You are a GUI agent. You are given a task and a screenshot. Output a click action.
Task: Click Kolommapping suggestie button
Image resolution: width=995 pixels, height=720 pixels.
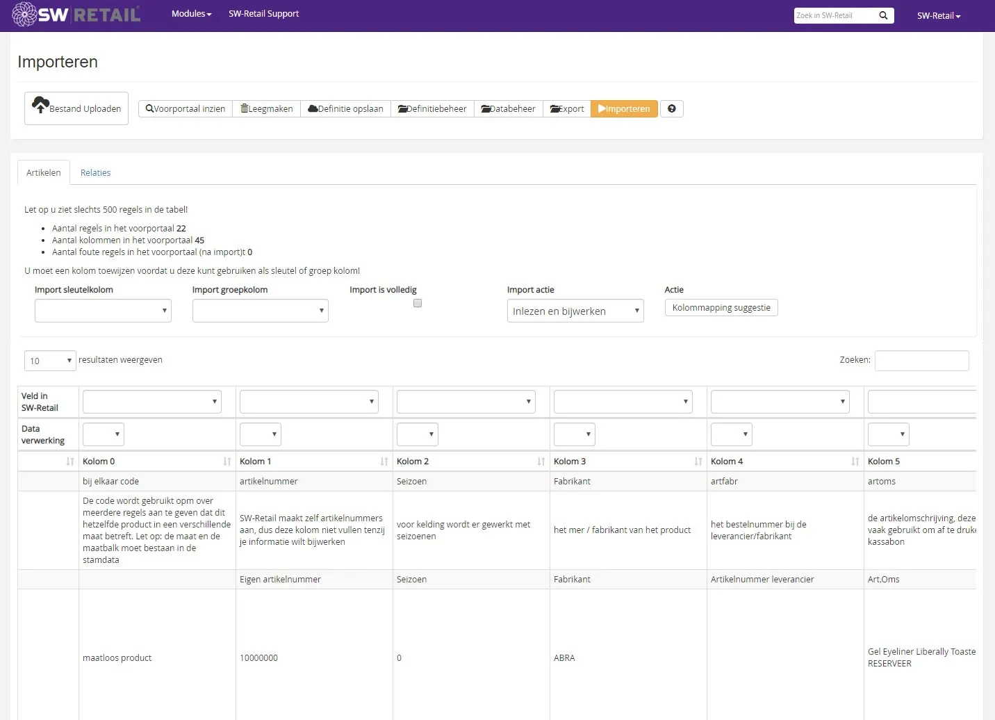[x=721, y=307]
